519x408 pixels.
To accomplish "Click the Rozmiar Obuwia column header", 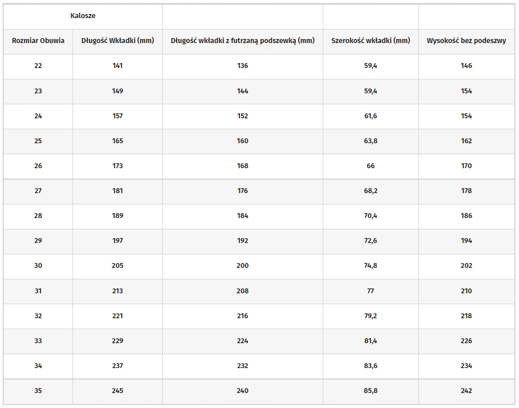I will coord(38,41).
